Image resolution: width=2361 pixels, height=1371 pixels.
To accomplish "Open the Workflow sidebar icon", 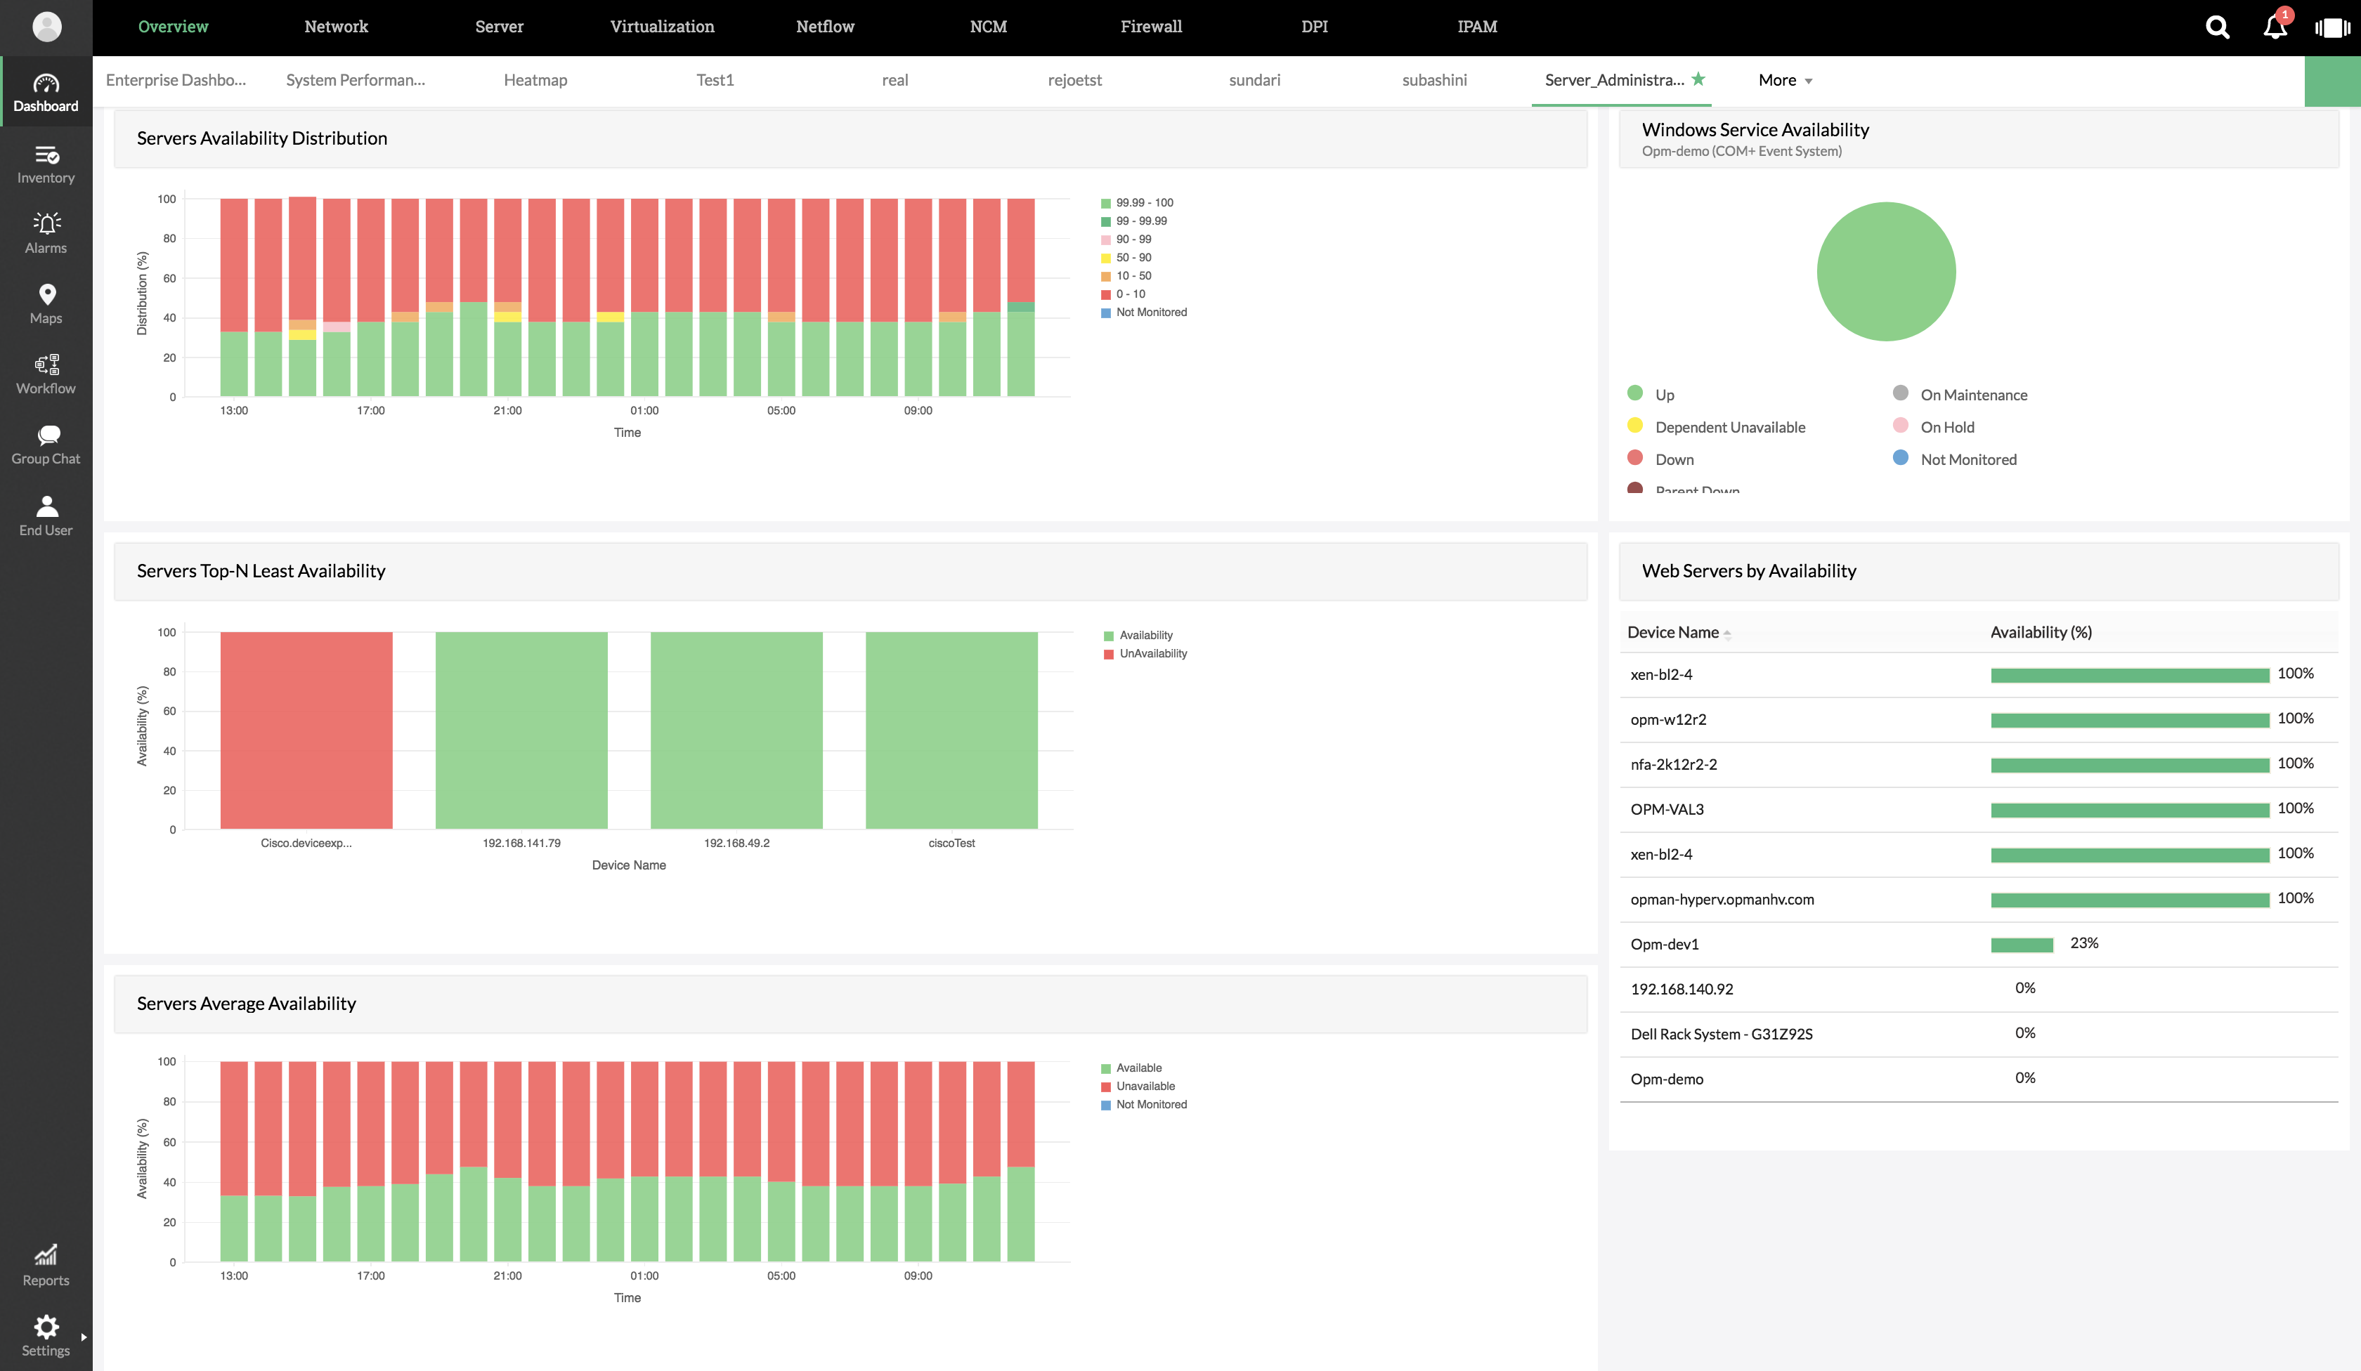I will [46, 365].
